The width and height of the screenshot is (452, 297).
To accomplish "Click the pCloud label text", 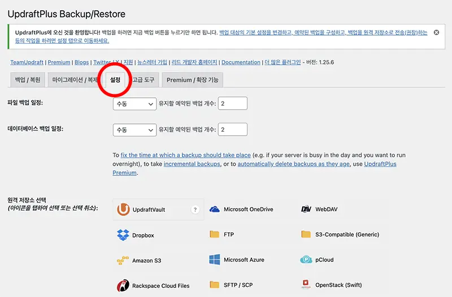I will pyautogui.click(x=324, y=260).
